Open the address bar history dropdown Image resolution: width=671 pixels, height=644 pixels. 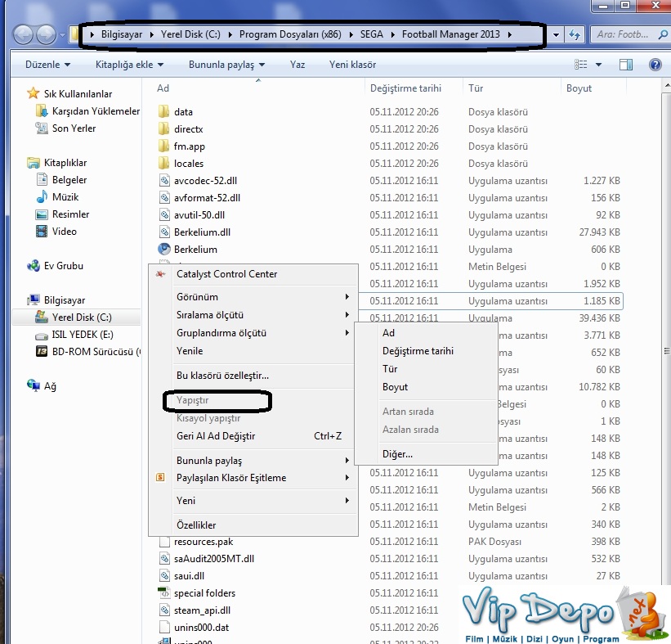click(556, 34)
